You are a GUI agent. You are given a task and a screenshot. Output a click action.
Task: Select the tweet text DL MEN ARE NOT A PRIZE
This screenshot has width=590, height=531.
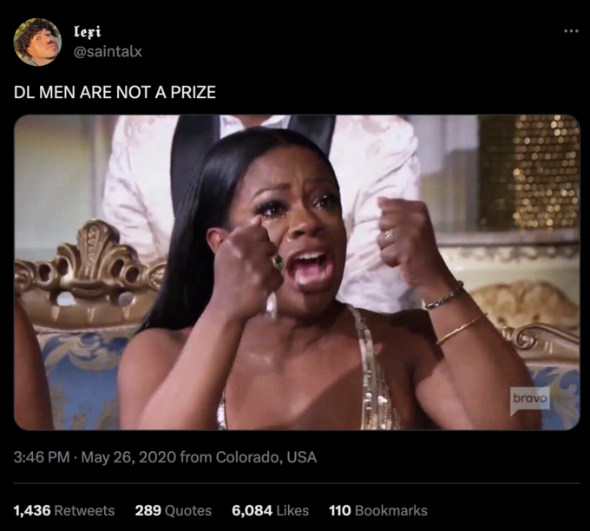tap(115, 93)
